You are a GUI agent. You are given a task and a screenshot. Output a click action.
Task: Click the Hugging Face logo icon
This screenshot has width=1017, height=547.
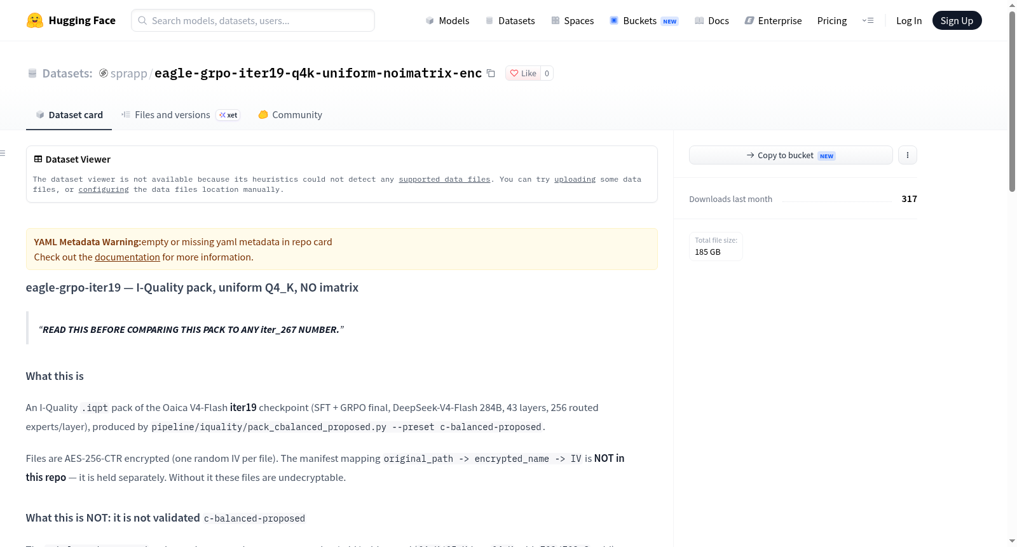tap(35, 20)
